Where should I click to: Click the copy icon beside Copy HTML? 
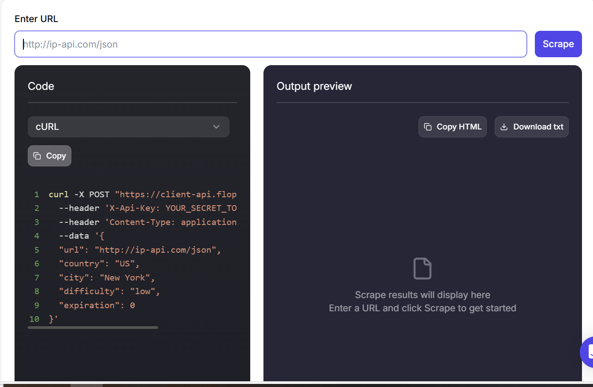tap(428, 126)
